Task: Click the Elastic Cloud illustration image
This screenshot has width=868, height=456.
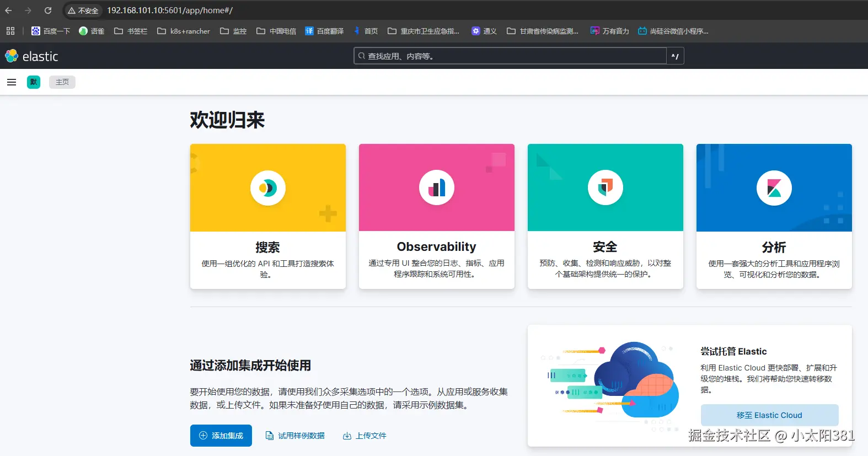Action: (609, 385)
